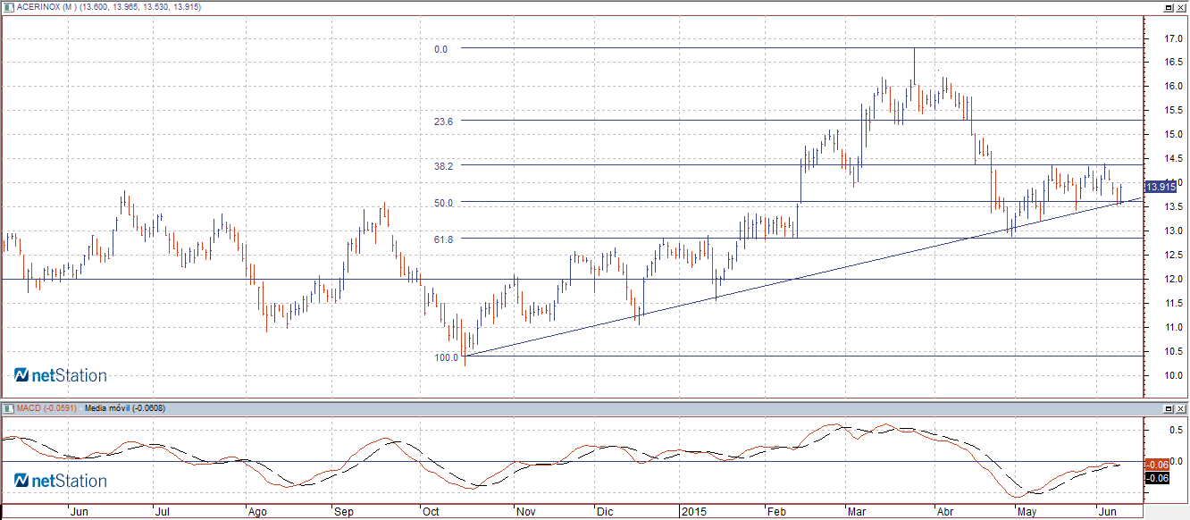Click the Ago month label
This screenshot has width=1190, height=520.
(x=258, y=513)
